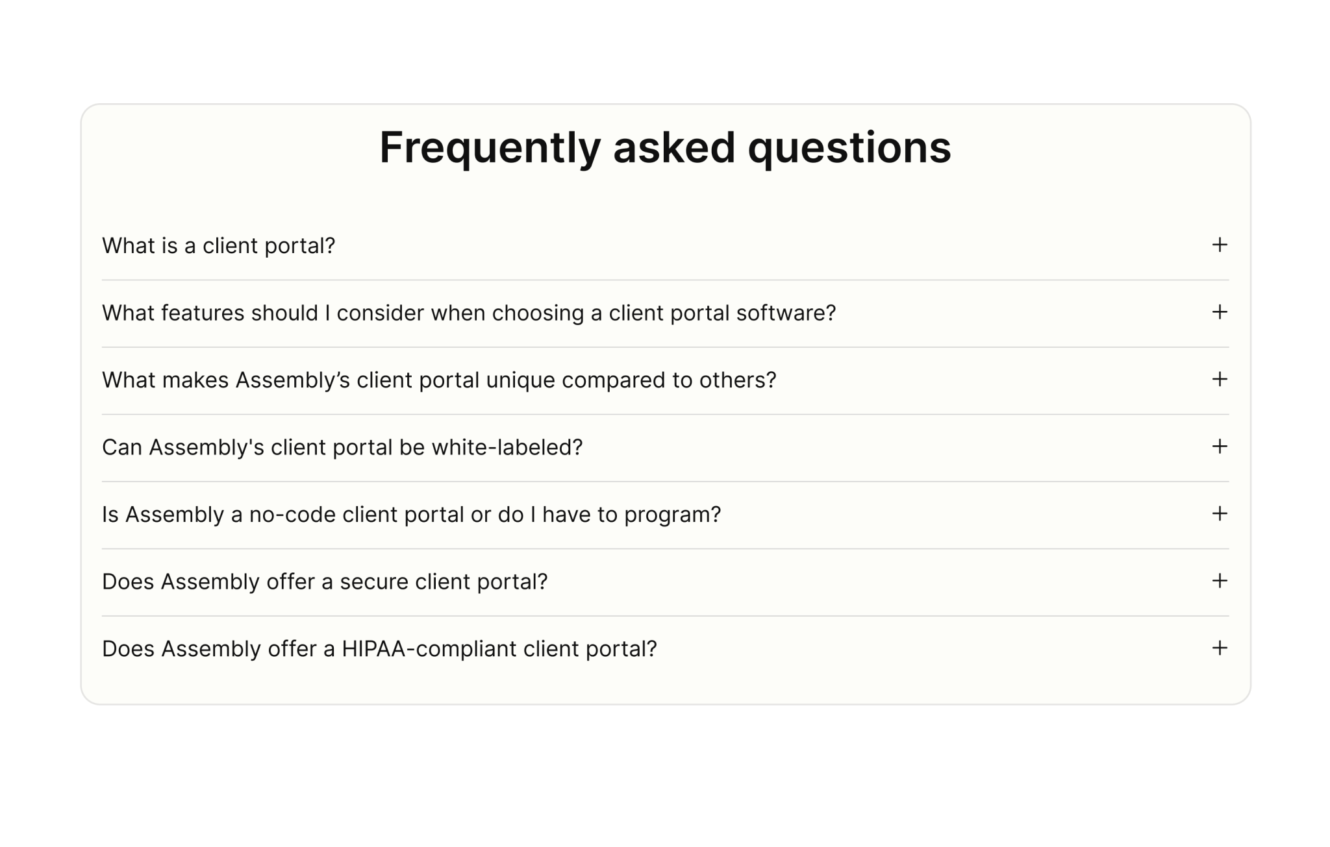Click the plus icon beside "What features should I consider"
The image size is (1330, 847).
1220,313
